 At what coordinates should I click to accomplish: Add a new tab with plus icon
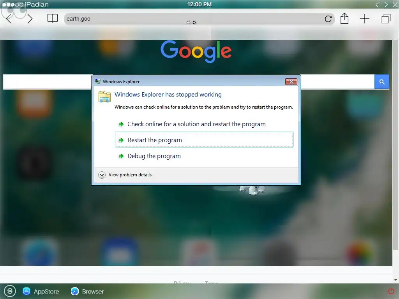pyautogui.click(x=364, y=19)
